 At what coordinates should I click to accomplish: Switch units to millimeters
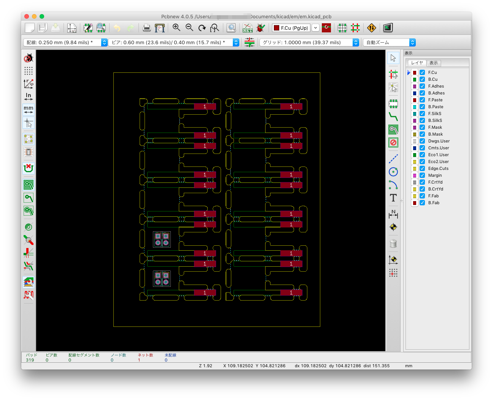tap(29, 110)
